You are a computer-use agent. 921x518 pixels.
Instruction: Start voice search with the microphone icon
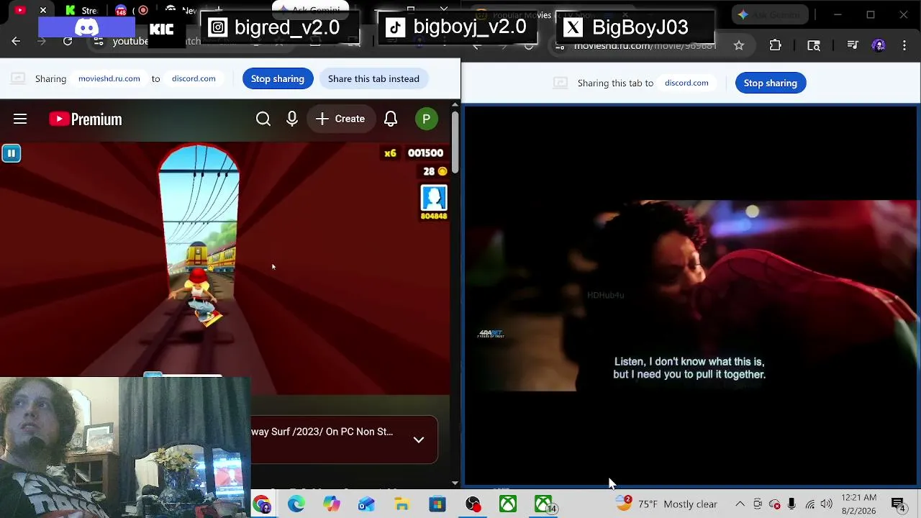pos(292,119)
